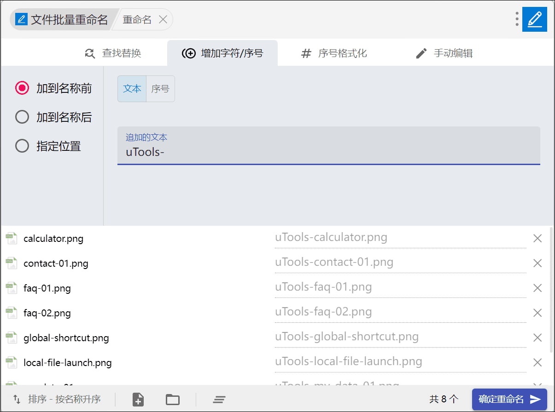Edit new name uTools-contact-01.png
Image resolution: width=555 pixels, height=412 pixels.
pyautogui.click(x=400, y=263)
